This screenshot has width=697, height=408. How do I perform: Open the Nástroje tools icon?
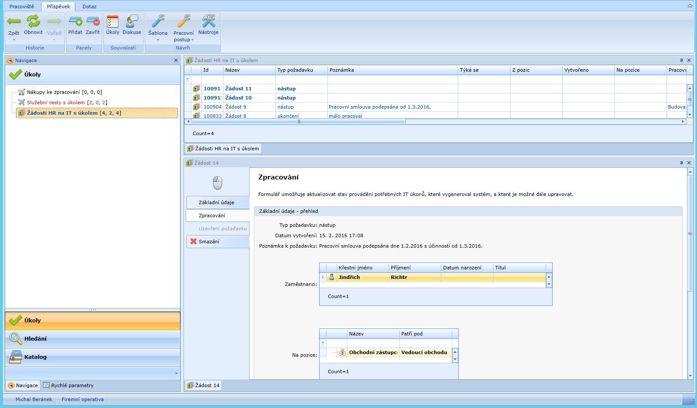[x=208, y=21]
